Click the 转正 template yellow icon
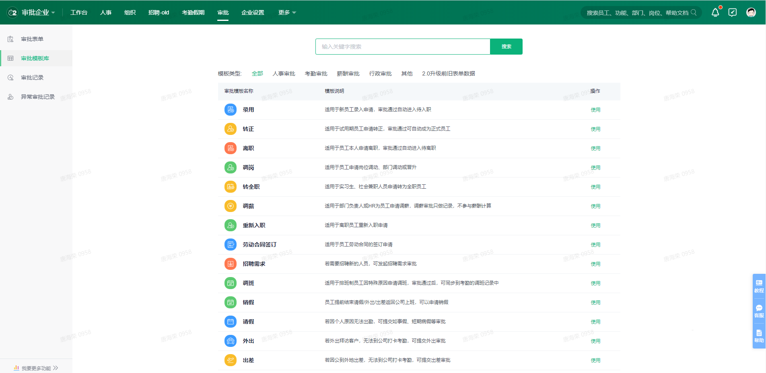Viewport: 766px width, 373px height. coord(231,129)
